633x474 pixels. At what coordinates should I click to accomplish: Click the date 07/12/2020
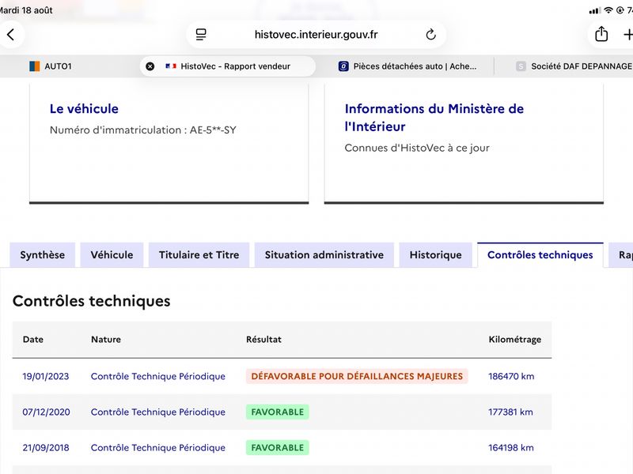(x=46, y=412)
